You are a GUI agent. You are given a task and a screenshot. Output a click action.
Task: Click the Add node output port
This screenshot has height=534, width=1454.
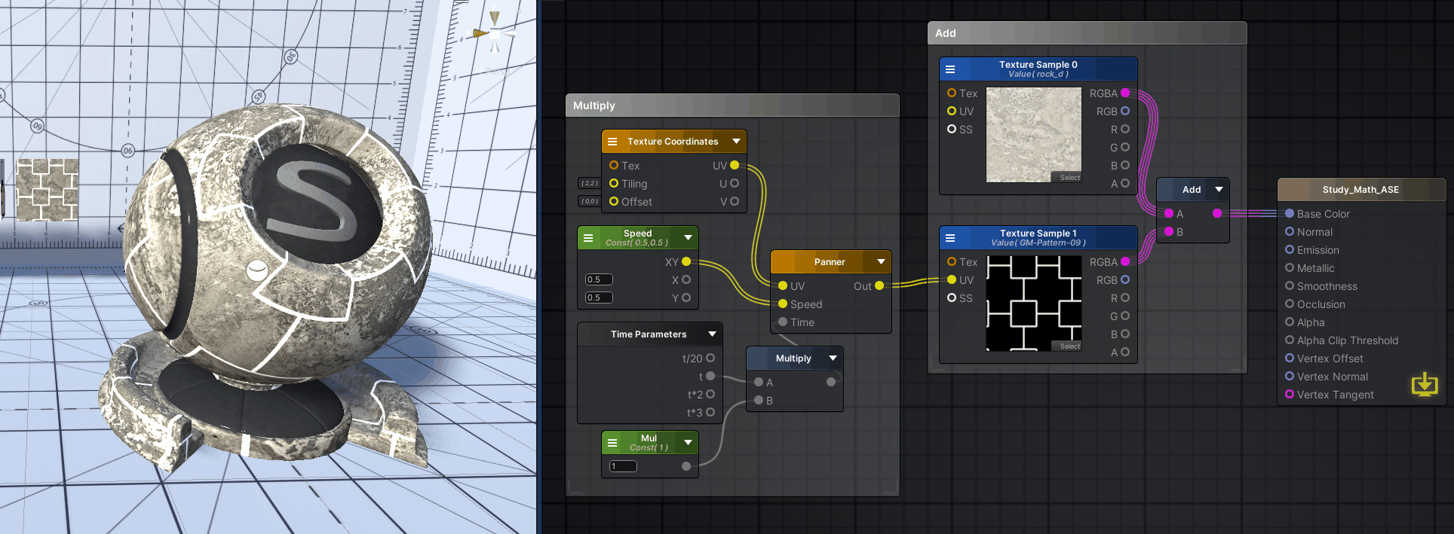coord(1217,214)
